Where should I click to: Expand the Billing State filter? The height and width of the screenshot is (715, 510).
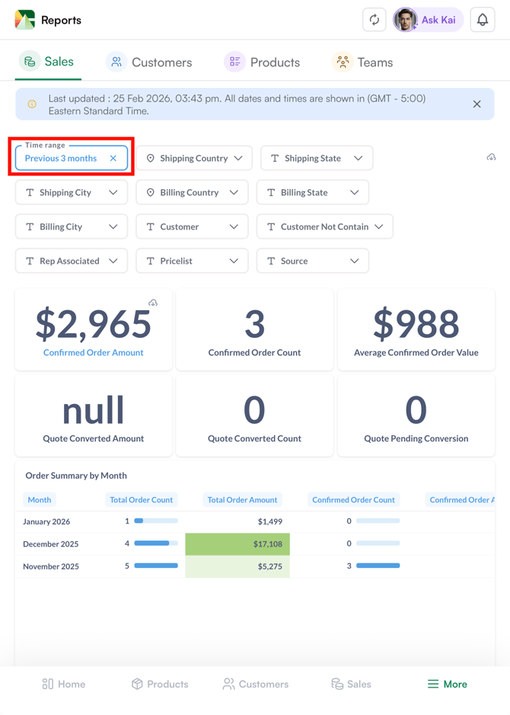(x=312, y=193)
